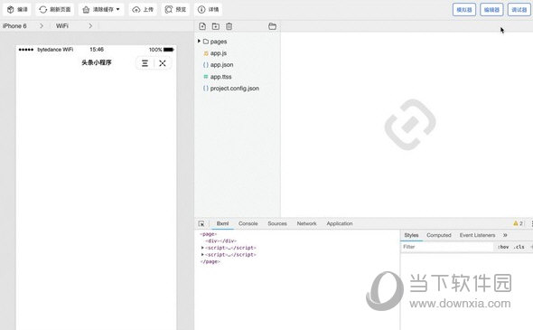Toggle the 调试器 debugger panel
The width and height of the screenshot is (533, 330).
click(x=519, y=10)
